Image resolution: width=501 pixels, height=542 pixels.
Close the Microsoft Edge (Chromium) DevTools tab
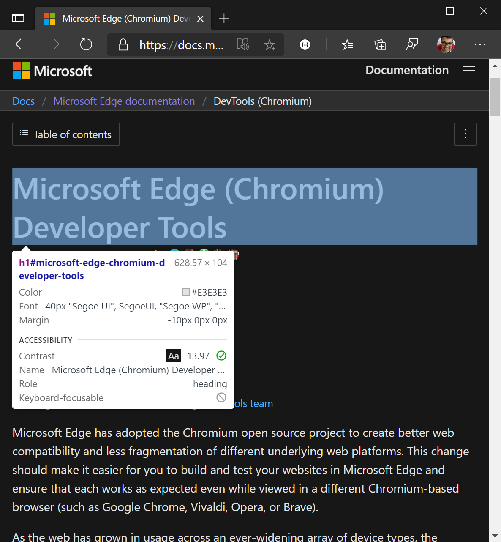[x=201, y=19]
